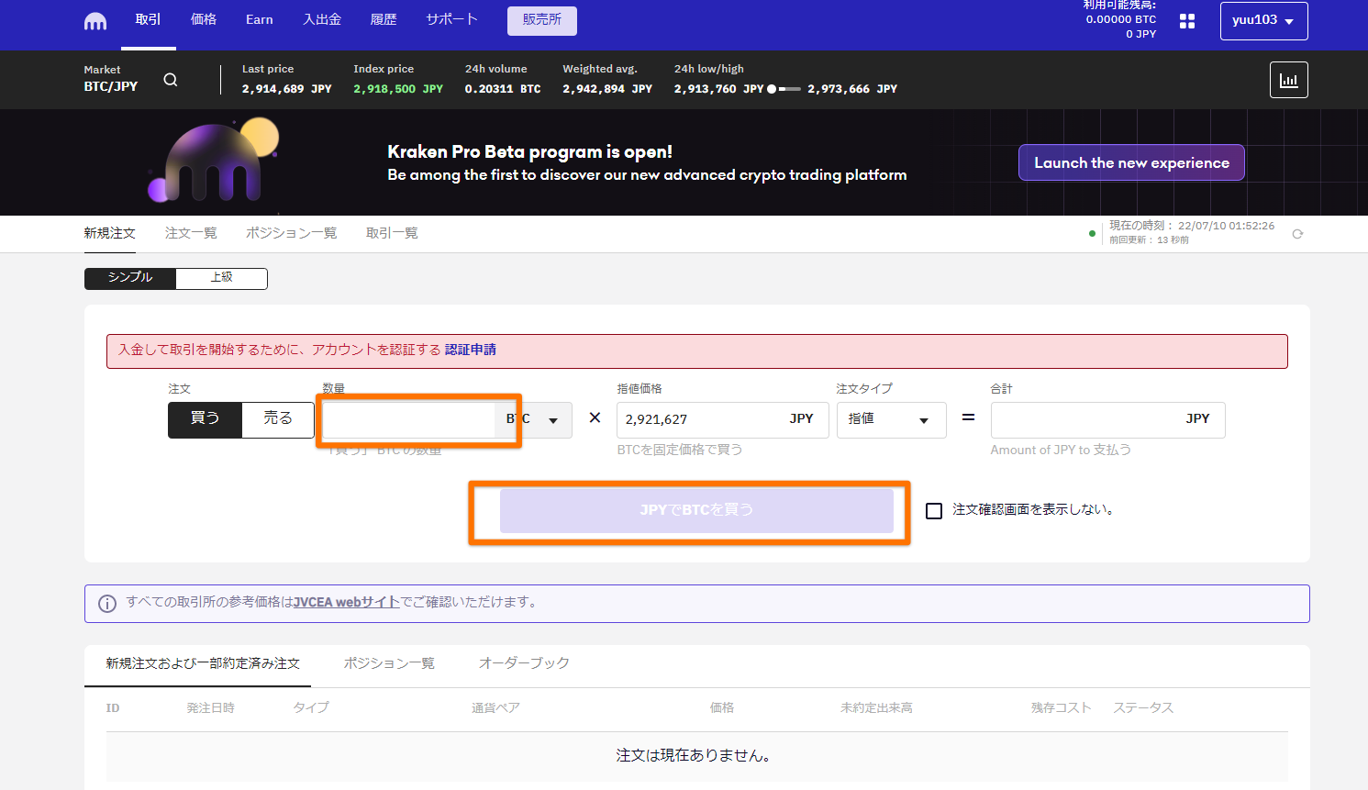Viewport: 1368px width, 790px height.
Task: Click the タイプ column header
Action: click(311, 708)
